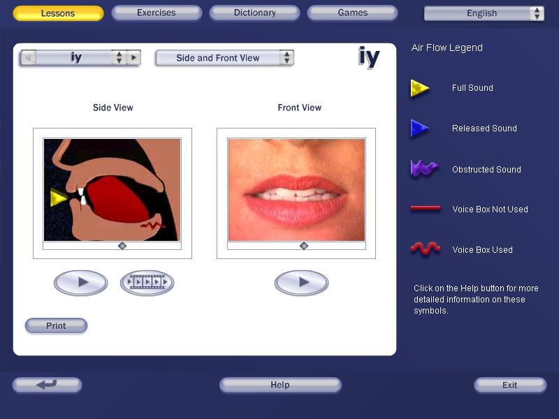Open the English language dropdown

click(536, 13)
